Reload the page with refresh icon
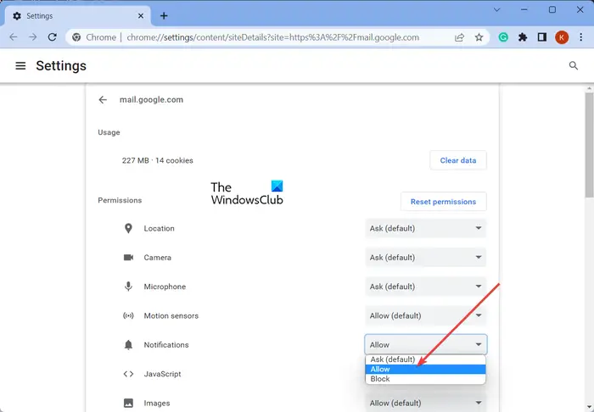The height and width of the screenshot is (412, 594). click(x=53, y=37)
